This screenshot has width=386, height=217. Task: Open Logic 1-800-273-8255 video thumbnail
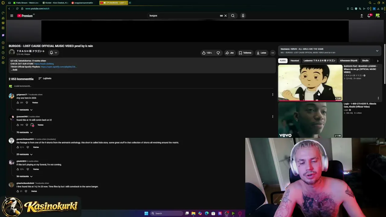310,120
